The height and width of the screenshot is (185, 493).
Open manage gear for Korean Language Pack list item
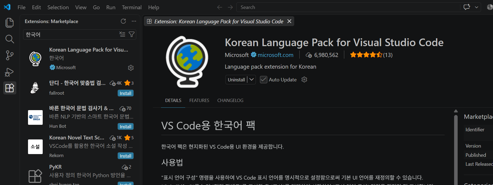[131, 68]
